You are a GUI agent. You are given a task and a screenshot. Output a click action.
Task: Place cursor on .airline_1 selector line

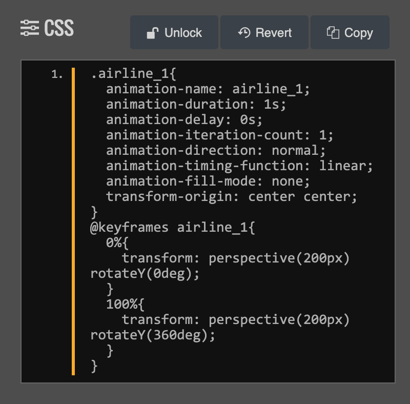click(133, 74)
